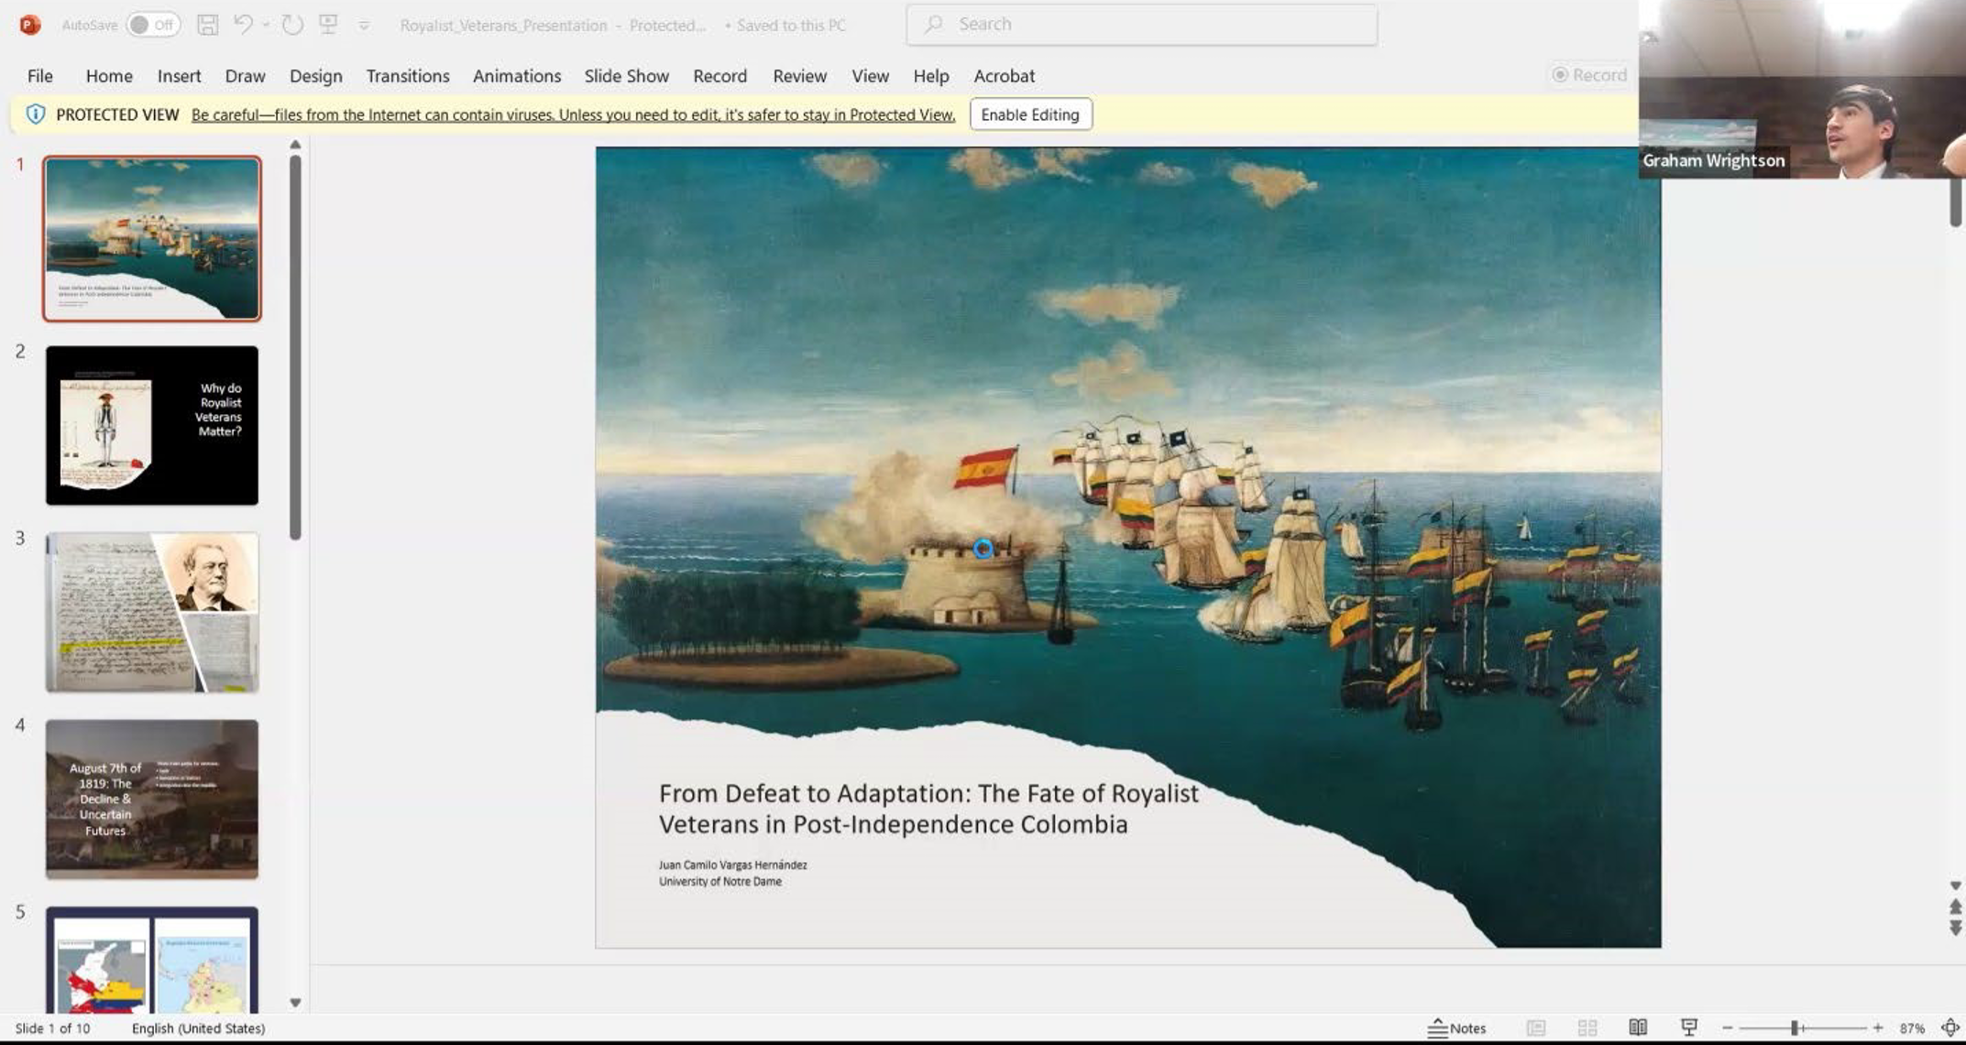Image resolution: width=1966 pixels, height=1045 pixels.
Task: Click the Protected View warning message link
Action: [x=573, y=114]
